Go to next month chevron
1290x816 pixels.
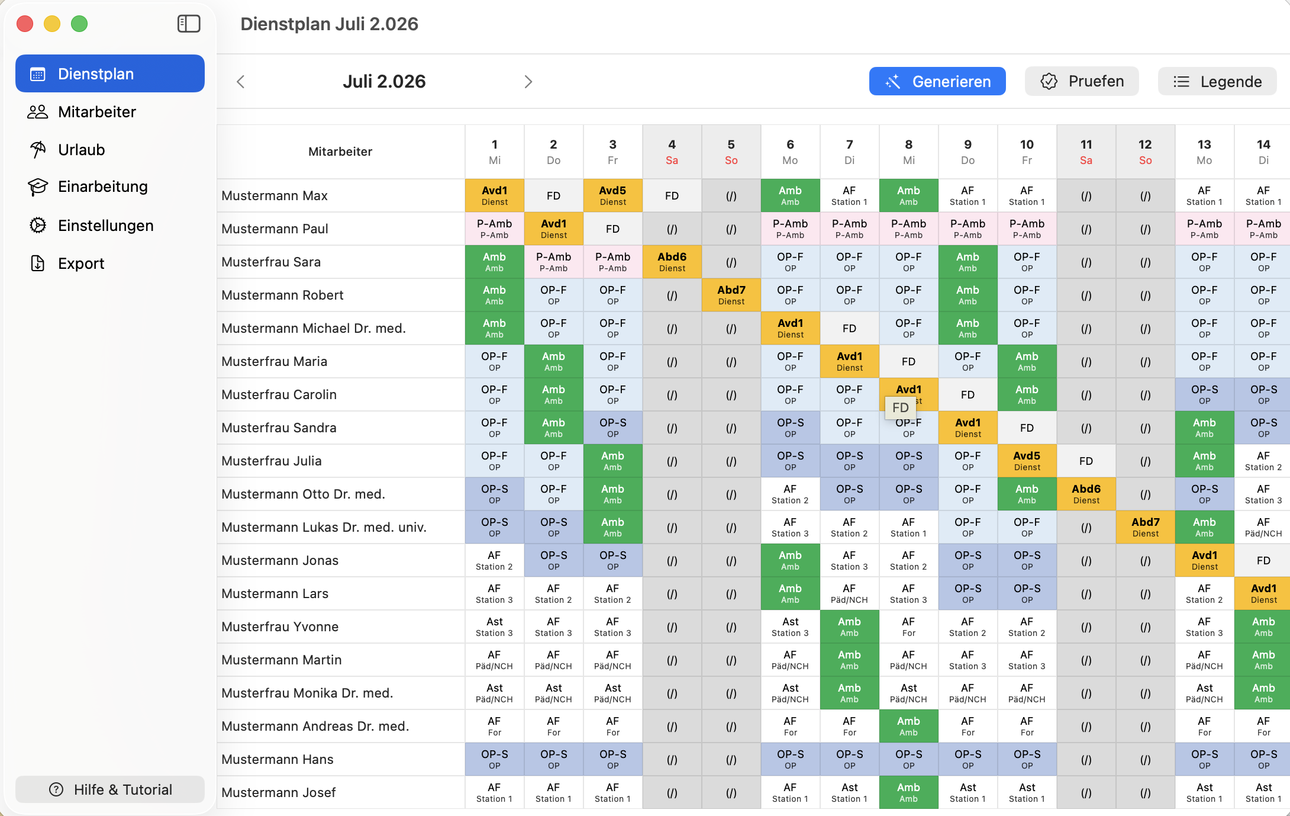528,82
